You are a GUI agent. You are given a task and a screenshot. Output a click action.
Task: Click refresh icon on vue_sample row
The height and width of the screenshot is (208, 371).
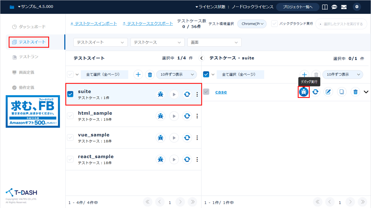point(187,138)
